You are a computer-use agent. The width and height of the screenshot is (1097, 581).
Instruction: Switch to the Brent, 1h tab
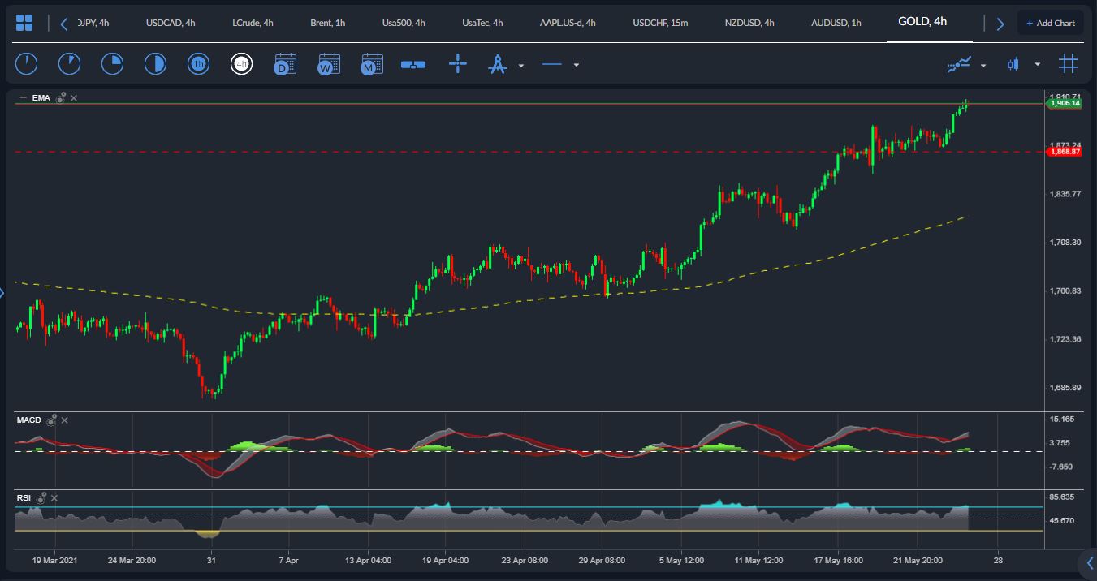(x=327, y=23)
